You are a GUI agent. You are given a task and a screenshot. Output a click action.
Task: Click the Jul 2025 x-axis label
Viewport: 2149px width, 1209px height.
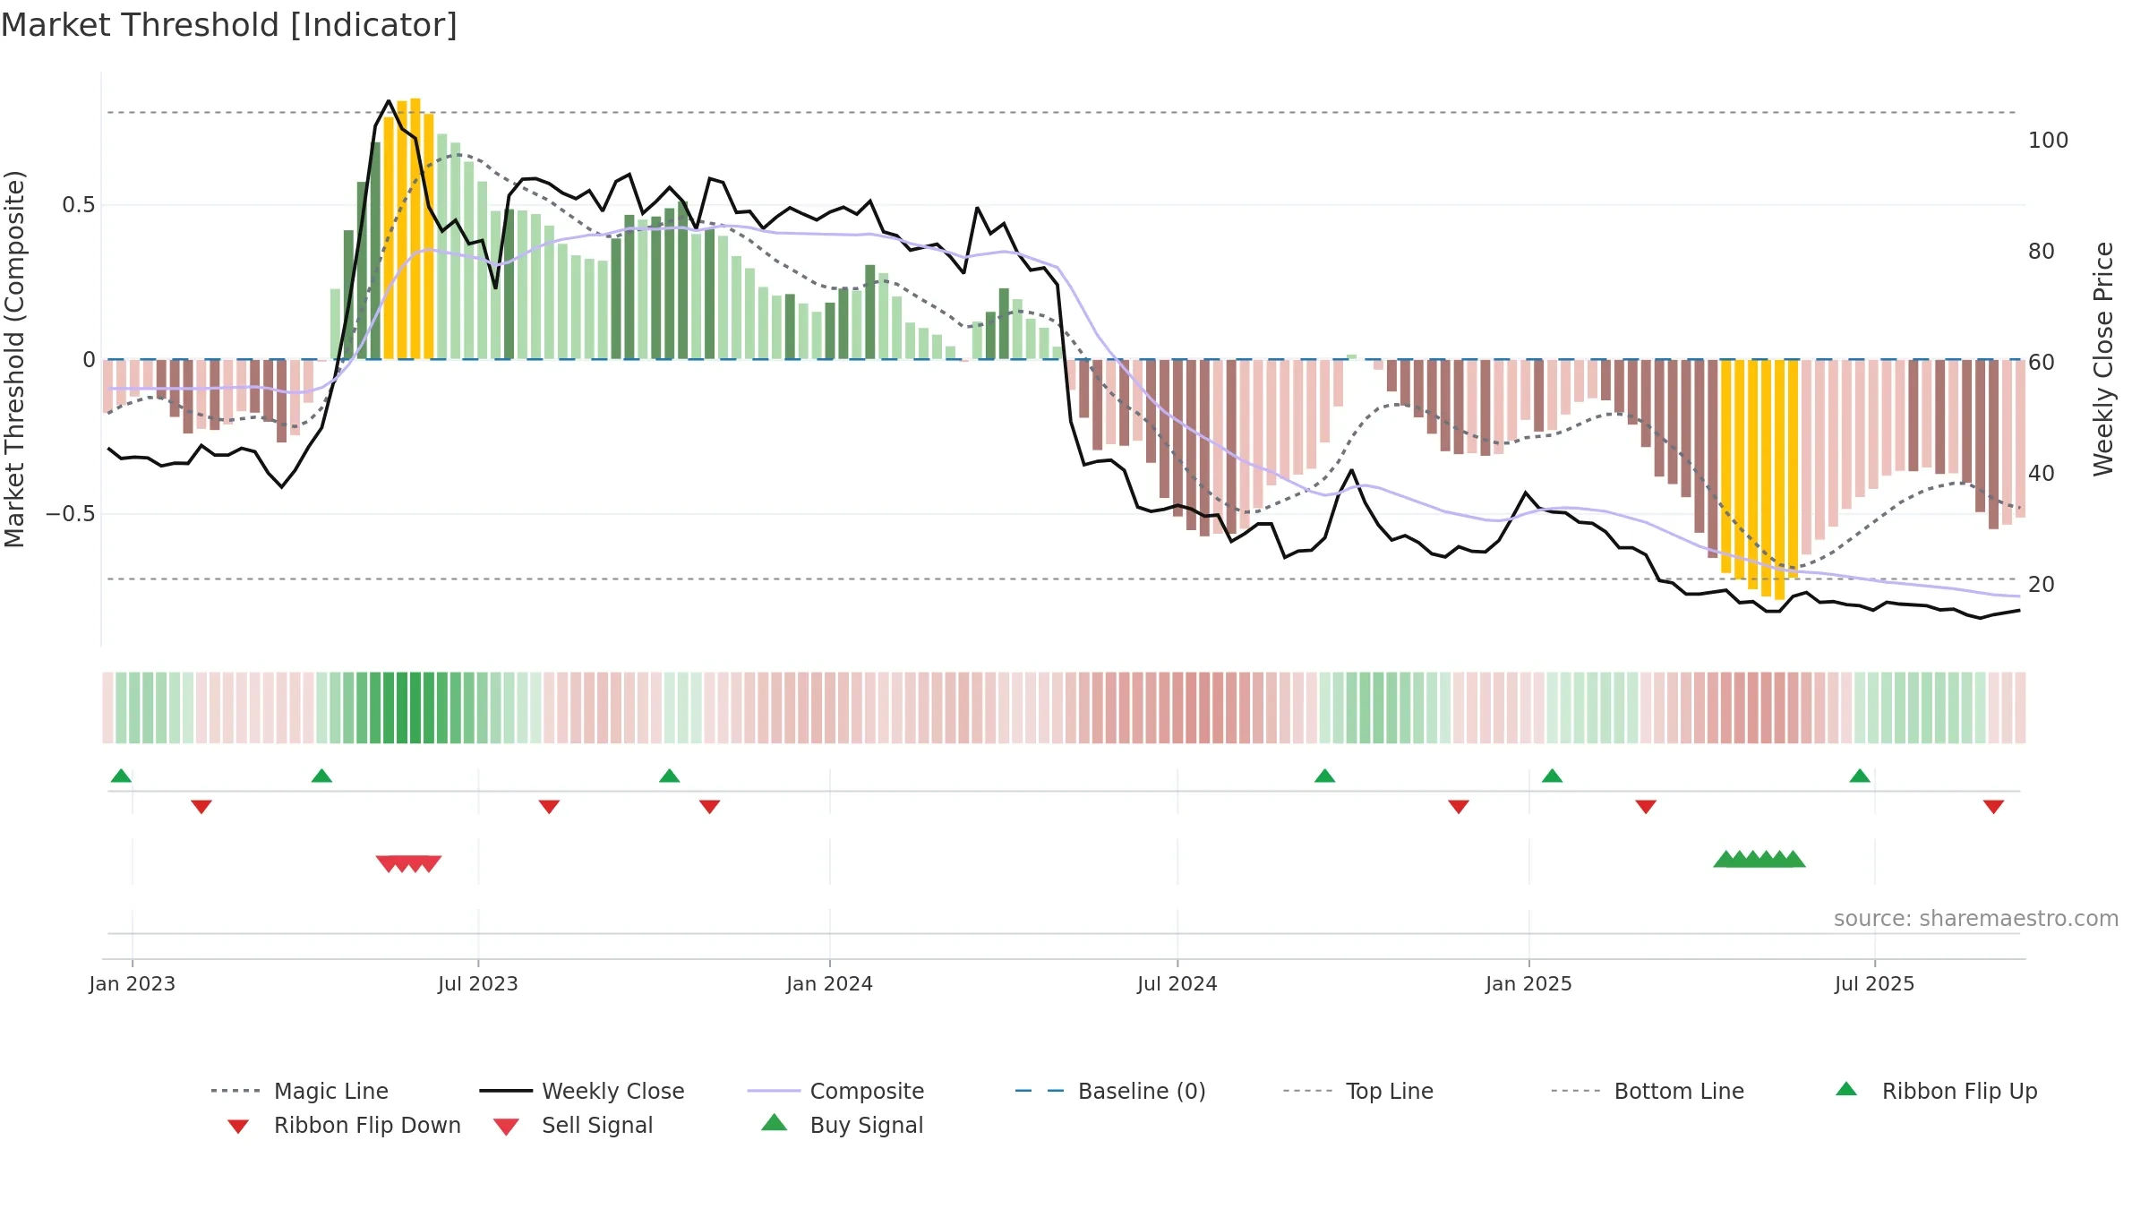(1875, 983)
